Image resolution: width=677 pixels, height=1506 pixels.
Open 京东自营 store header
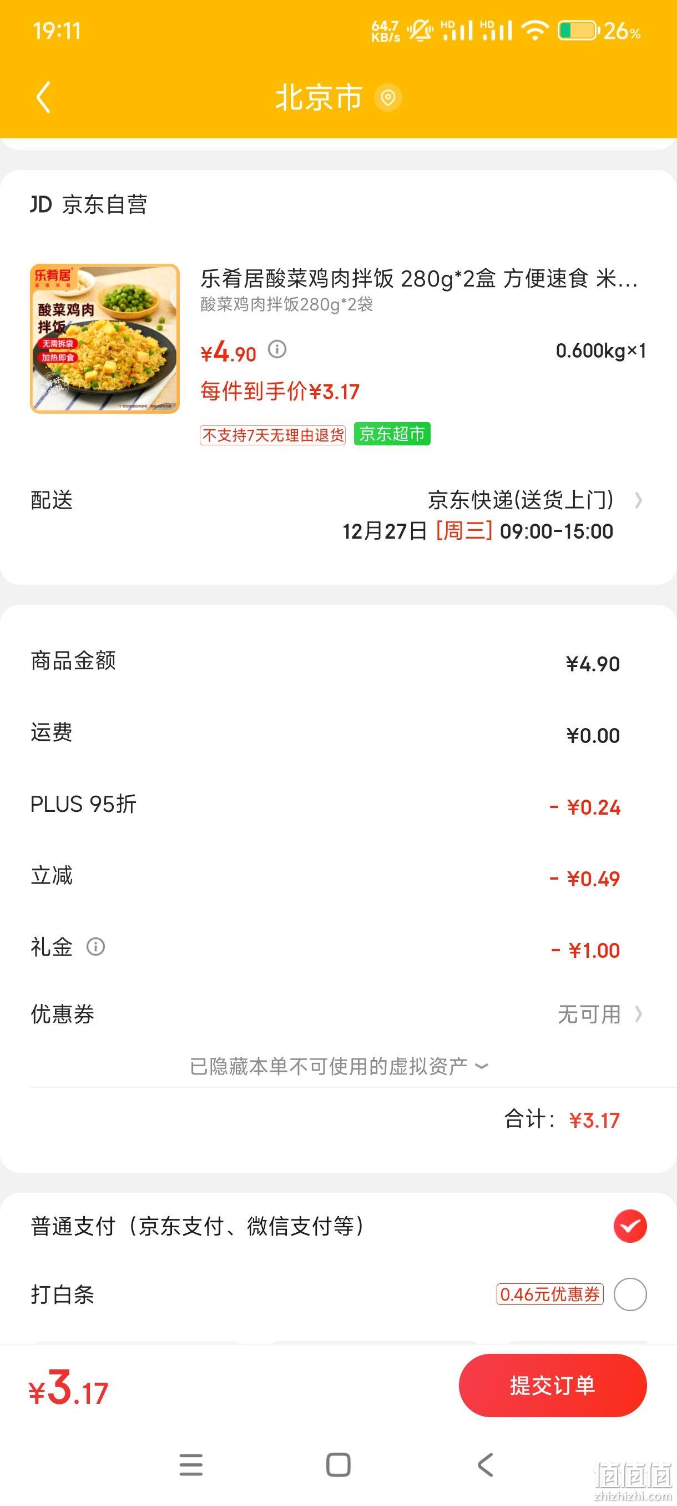click(x=89, y=204)
